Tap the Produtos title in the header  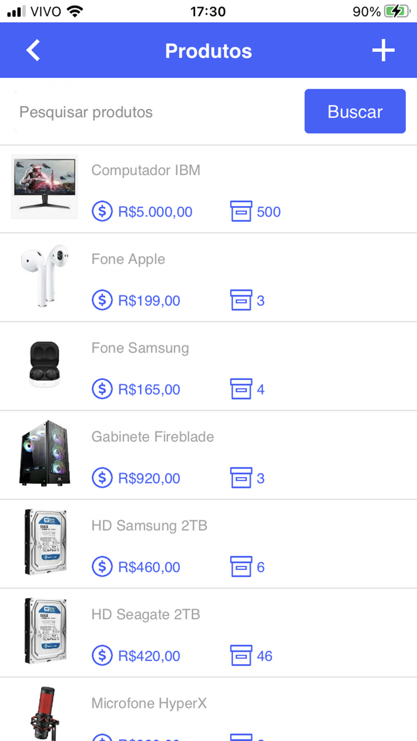pos(208,50)
